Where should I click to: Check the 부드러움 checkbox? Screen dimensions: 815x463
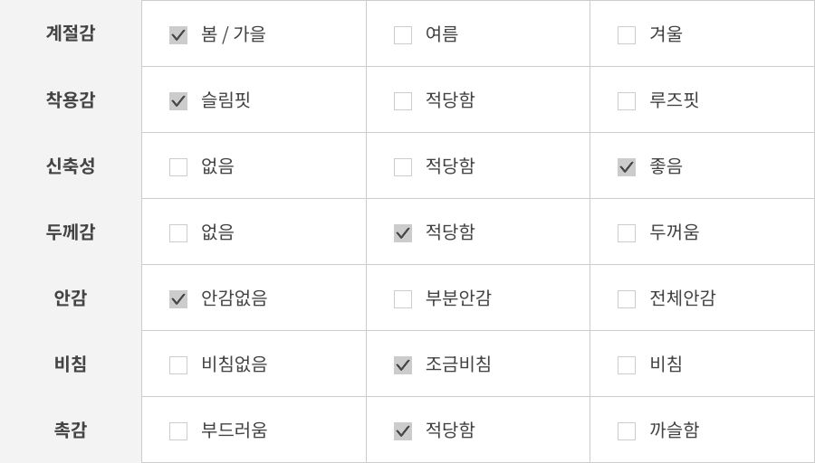pos(178,431)
